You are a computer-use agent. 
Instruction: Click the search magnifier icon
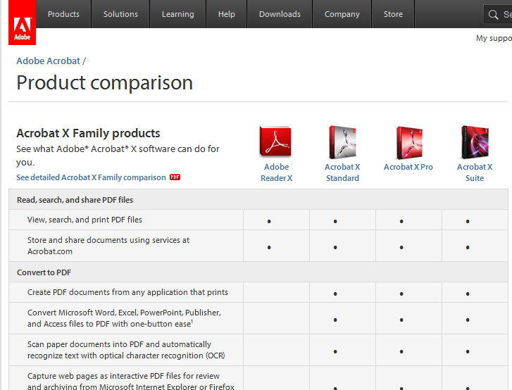coord(494,15)
